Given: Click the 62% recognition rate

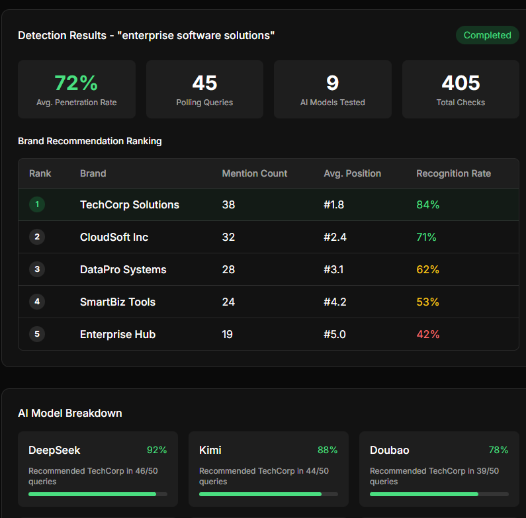Looking at the screenshot, I should 427,269.
